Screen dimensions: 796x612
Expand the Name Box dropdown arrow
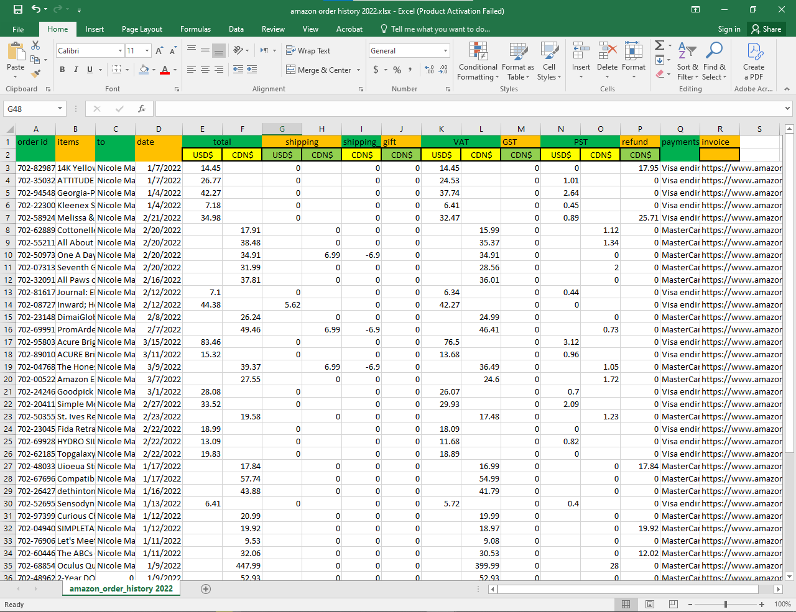(x=60, y=109)
